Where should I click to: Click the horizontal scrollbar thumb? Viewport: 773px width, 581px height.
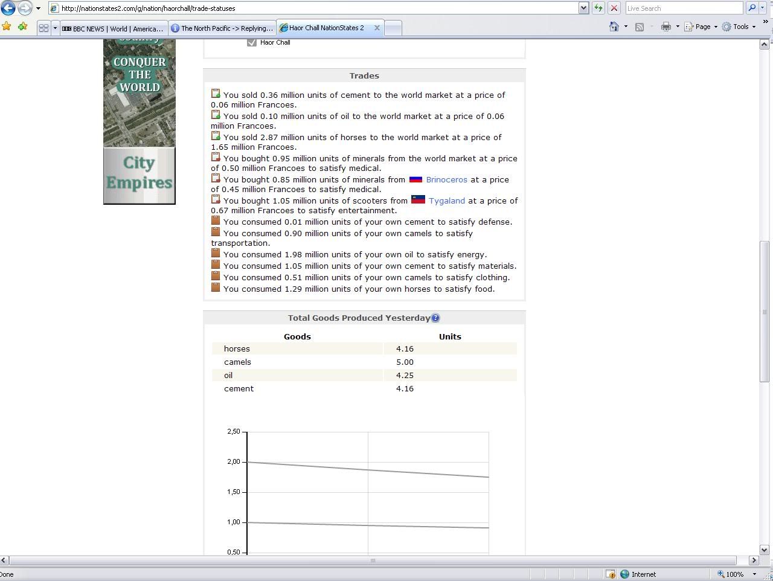coord(373,560)
